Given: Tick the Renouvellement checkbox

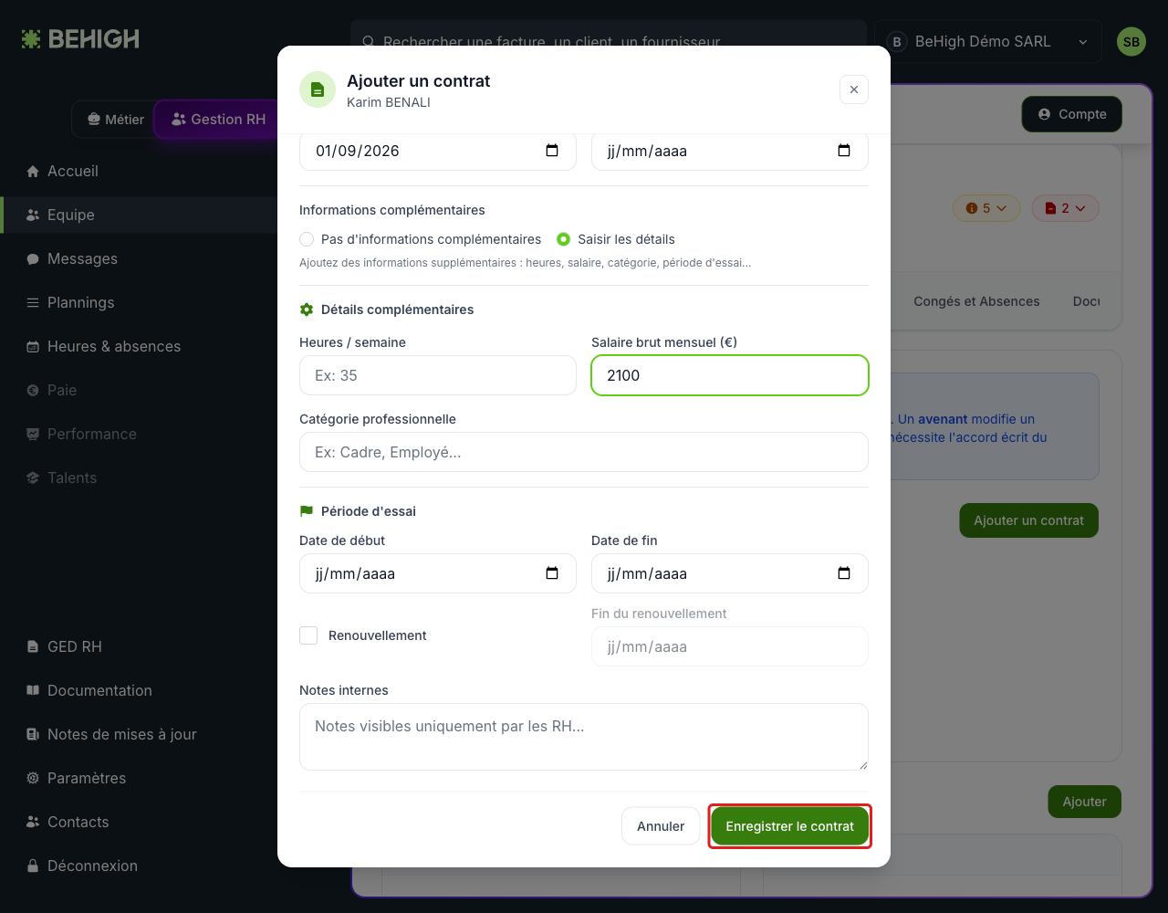Looking at the screenshot, I should coord(308,635).
